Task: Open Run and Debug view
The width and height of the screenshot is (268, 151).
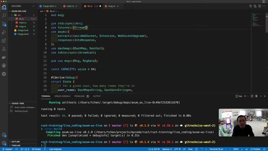Action: click(x=4, y=32)
